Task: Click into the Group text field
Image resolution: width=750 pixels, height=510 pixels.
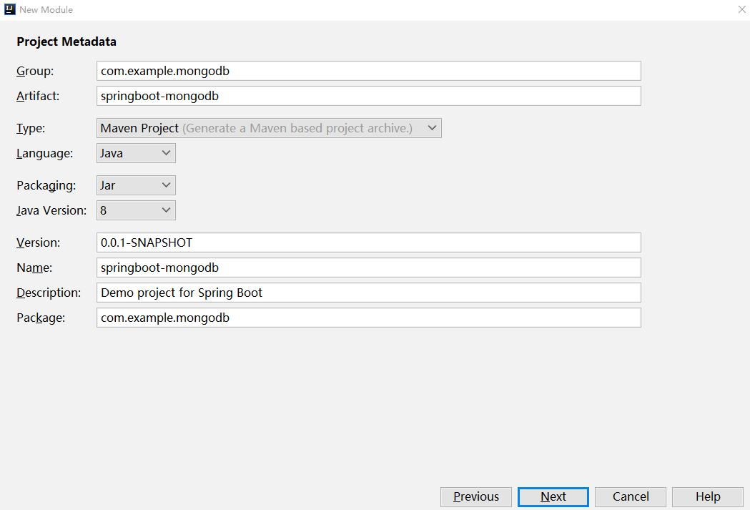Action: point(368,71)
